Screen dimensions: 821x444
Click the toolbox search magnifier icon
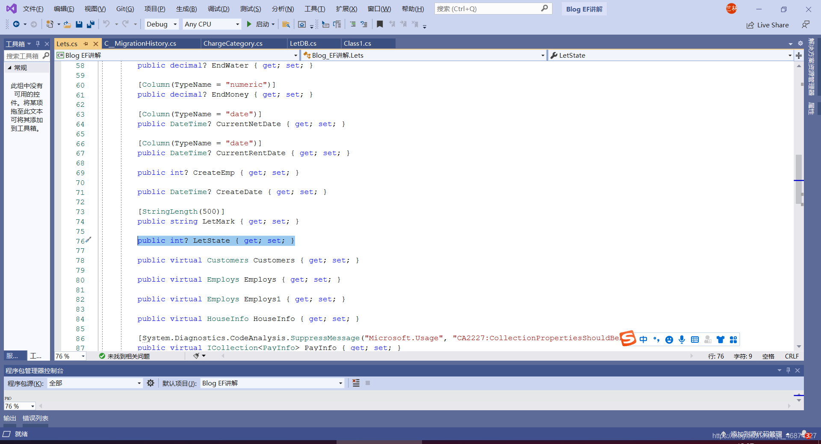pos(46,56)
